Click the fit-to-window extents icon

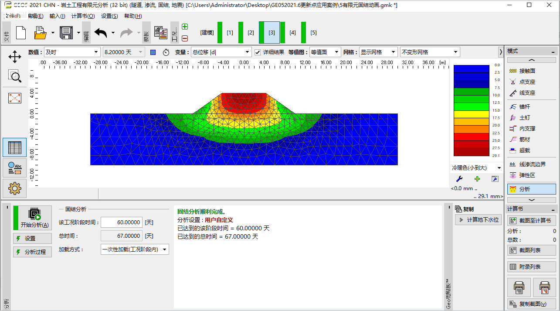15,98
